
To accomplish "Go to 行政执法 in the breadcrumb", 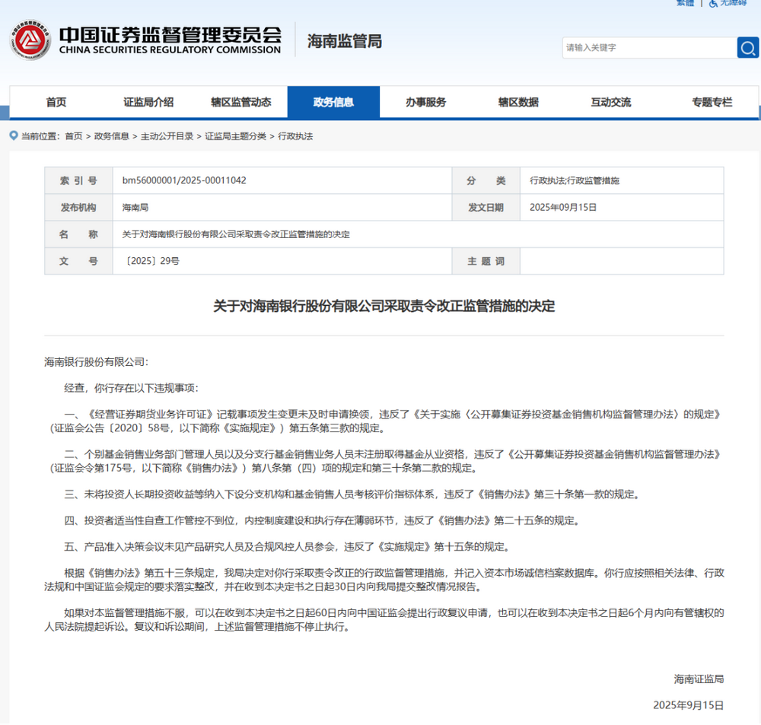I will coord(295,136).
